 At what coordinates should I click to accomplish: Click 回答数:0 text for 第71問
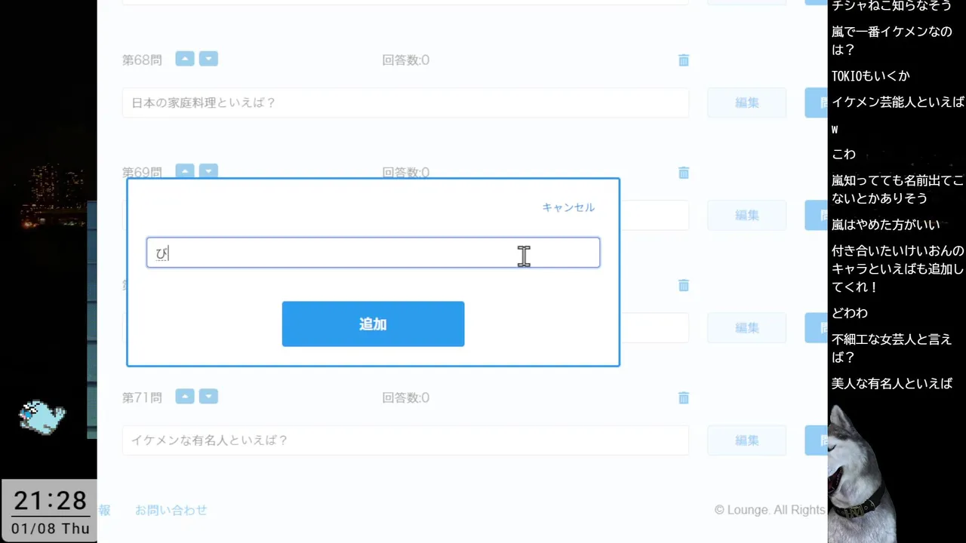(406, 397)
